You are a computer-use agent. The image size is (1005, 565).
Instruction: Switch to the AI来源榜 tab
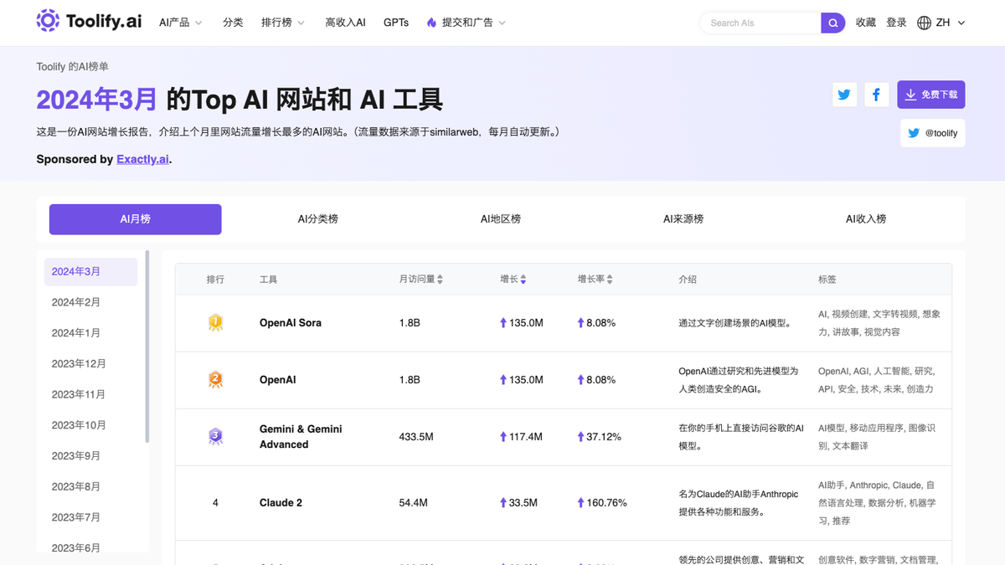click(x=683, y=219)
